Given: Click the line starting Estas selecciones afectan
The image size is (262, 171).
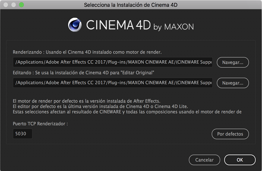Looking at the screenshot, I should [x=126, y=112].
